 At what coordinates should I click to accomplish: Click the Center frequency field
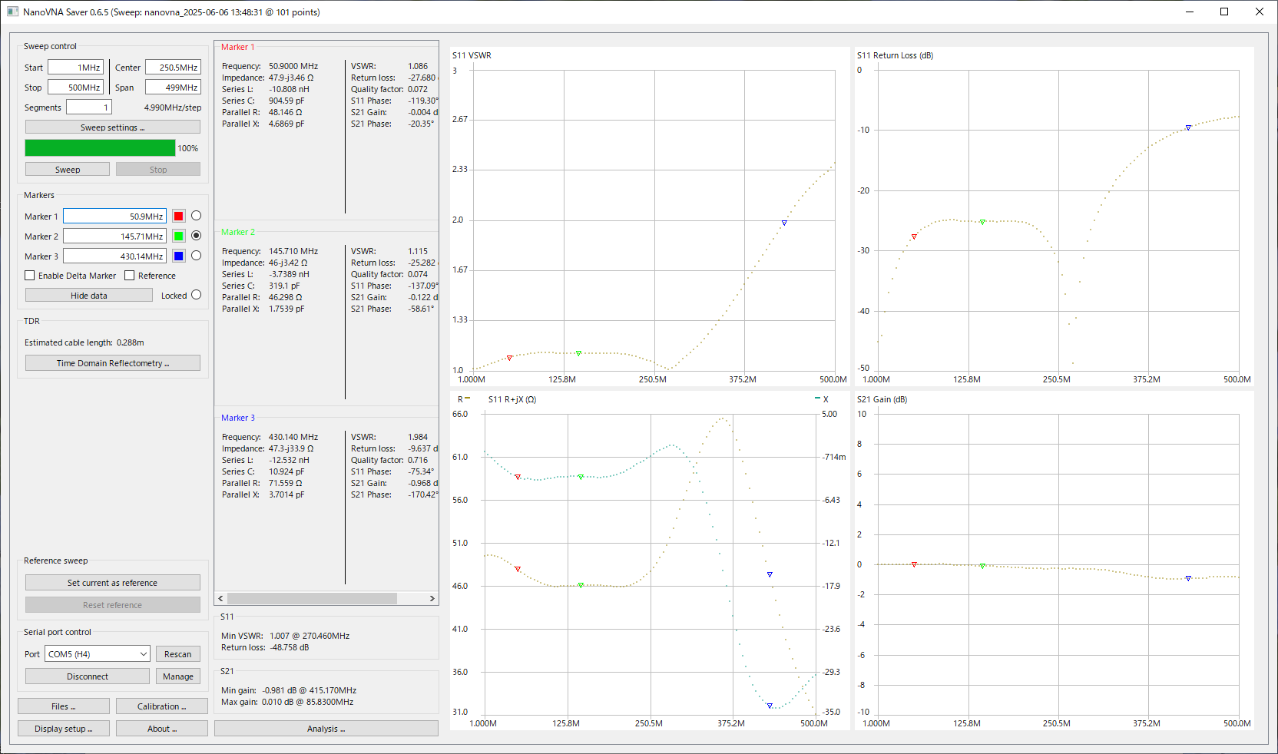tap(173, 68)
